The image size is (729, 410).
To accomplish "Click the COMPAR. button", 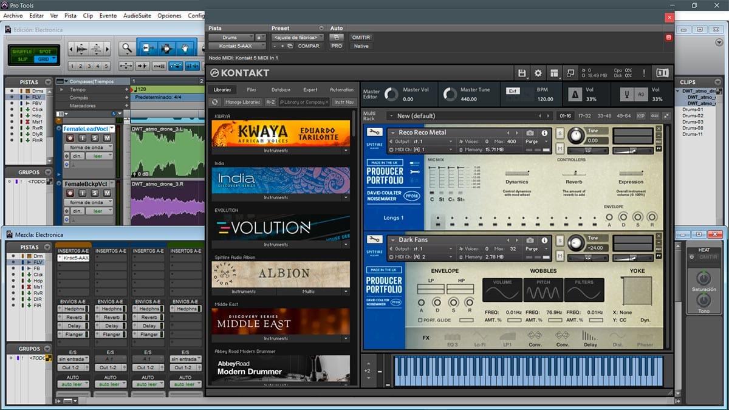I will (x=309, y=46).
